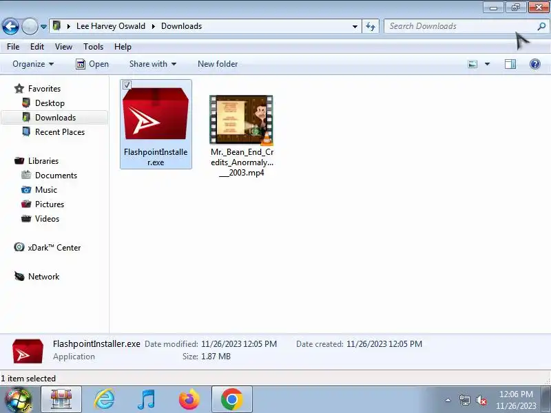551x413 pixels.
Task: Change view with the view icon
Action: [x=472, y=64]
